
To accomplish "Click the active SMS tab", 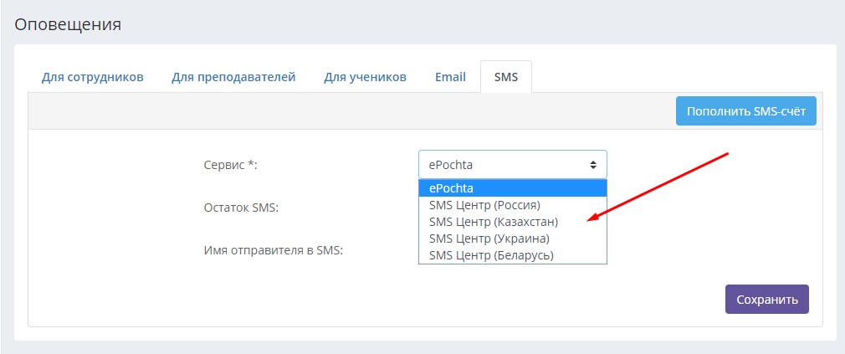I will [506, 77].
